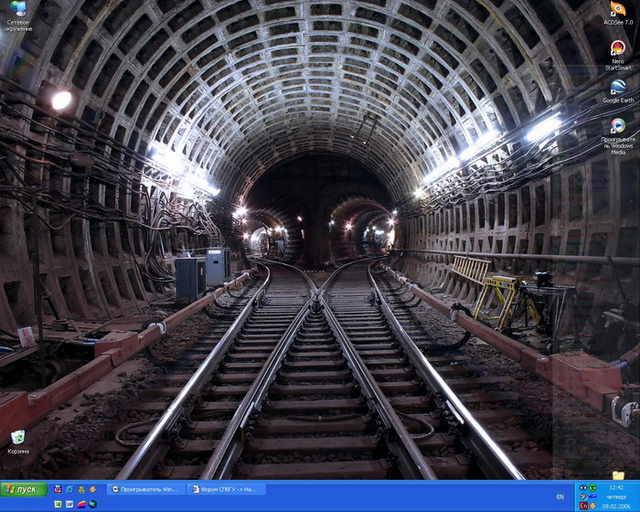Open the EN language bar selector
Screen dimensions: 640x512
(x=560, y=497)
